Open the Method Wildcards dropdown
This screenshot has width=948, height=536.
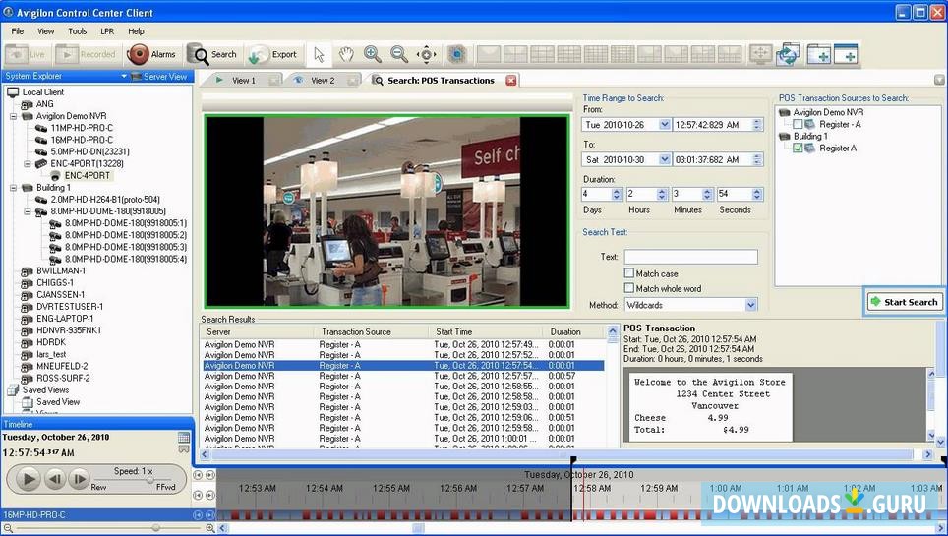tap(750, 306)
